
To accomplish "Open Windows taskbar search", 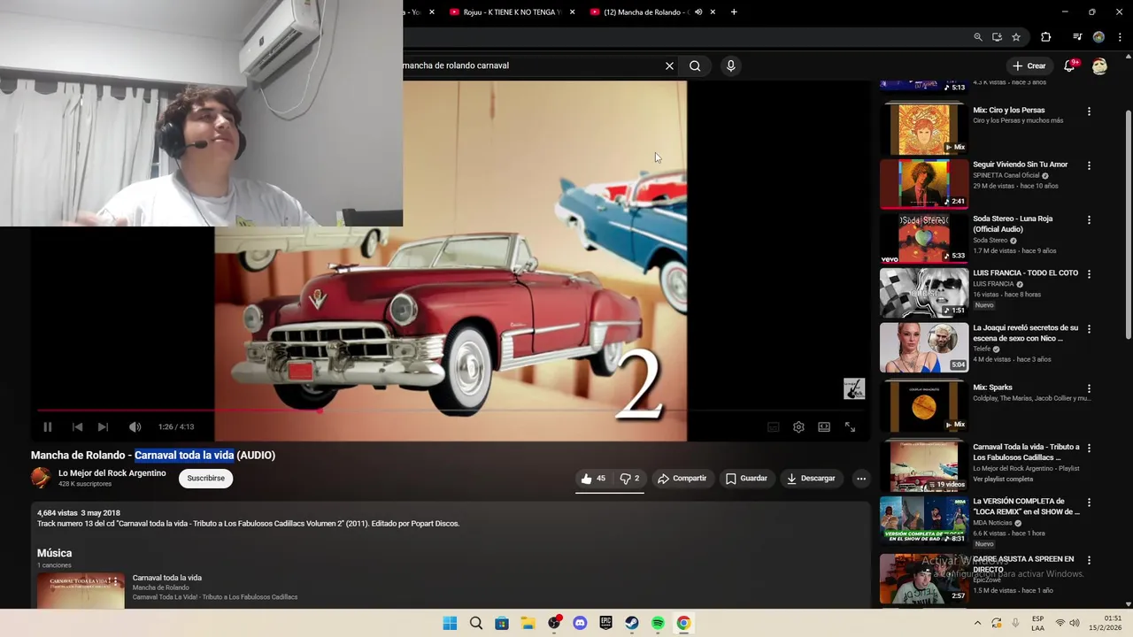I will tap(476, 623).
